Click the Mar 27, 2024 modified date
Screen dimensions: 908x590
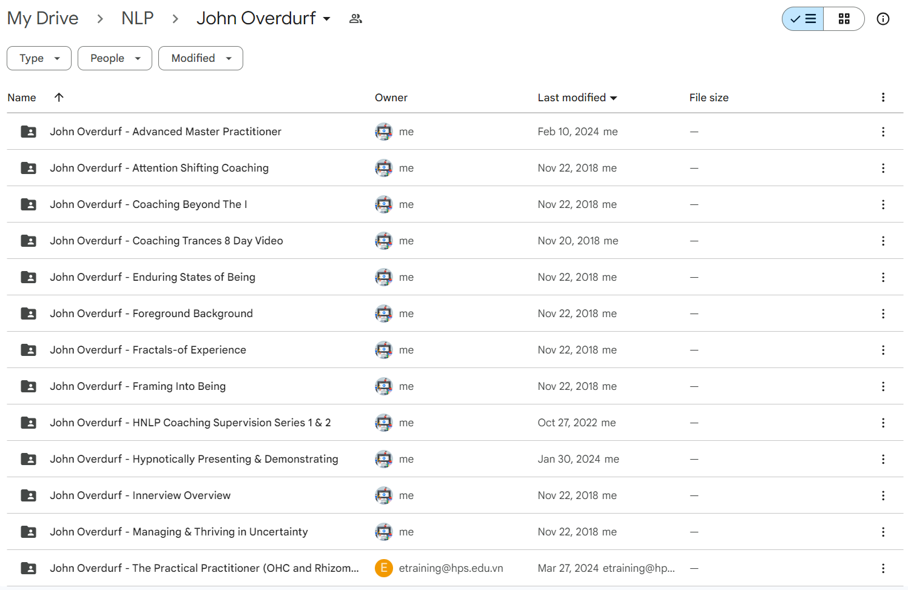tap(568, 568)
